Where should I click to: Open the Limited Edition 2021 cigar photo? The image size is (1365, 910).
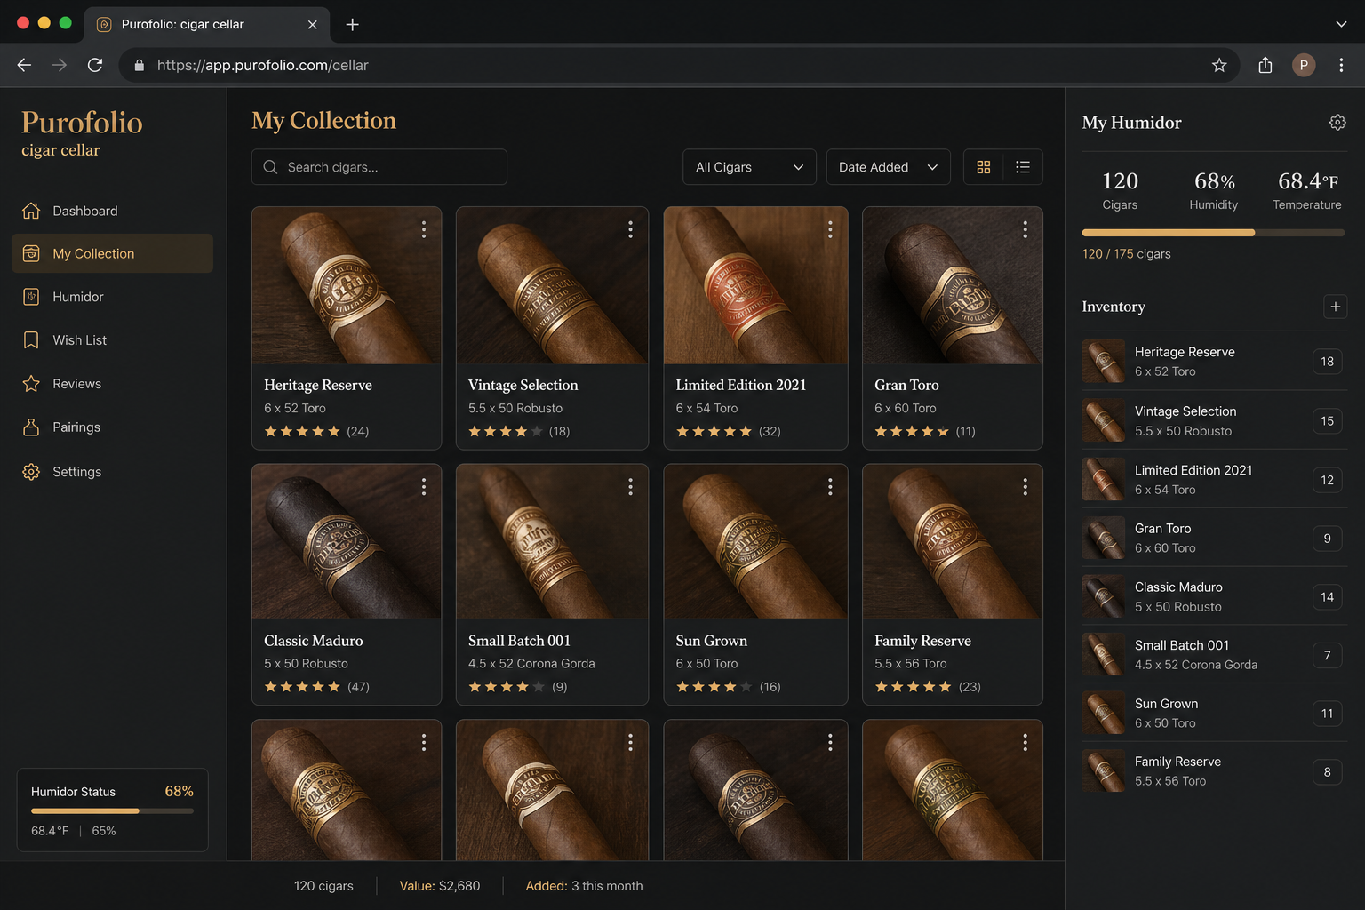[x=755, y=285]
